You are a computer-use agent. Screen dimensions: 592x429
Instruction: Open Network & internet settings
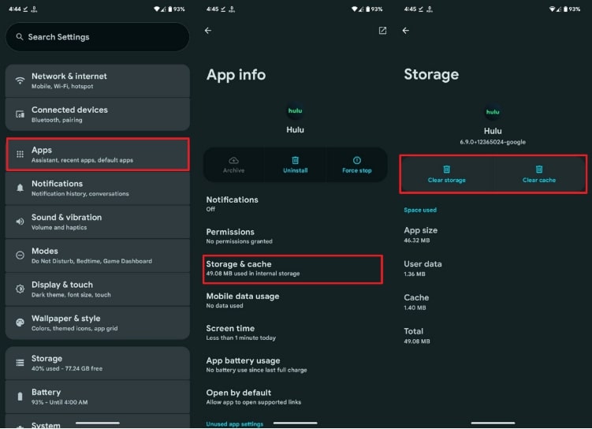coord(98,80)
